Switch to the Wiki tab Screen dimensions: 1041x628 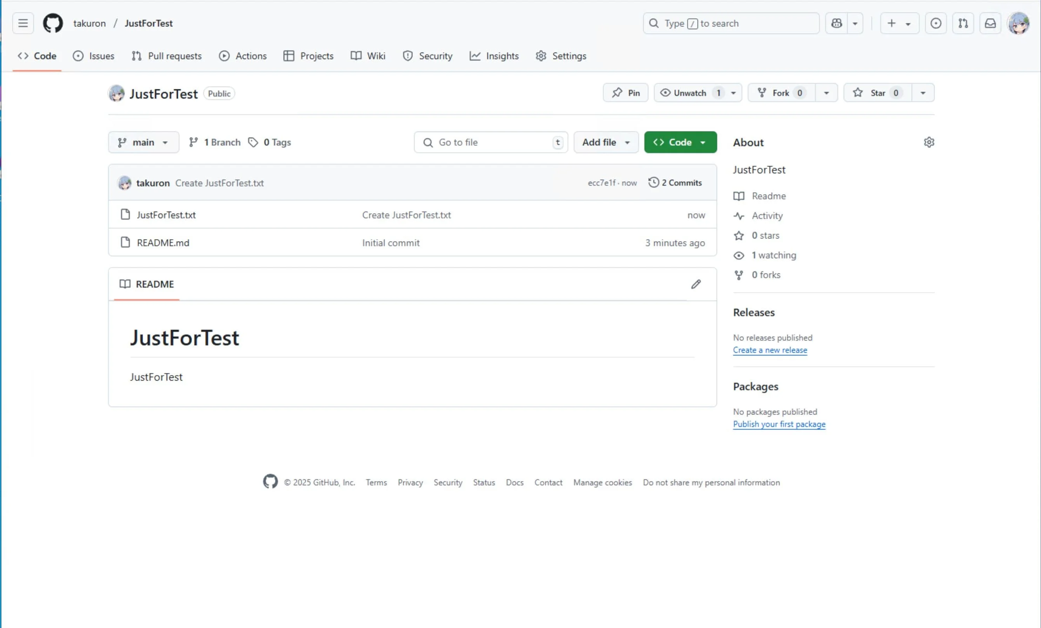368,56
